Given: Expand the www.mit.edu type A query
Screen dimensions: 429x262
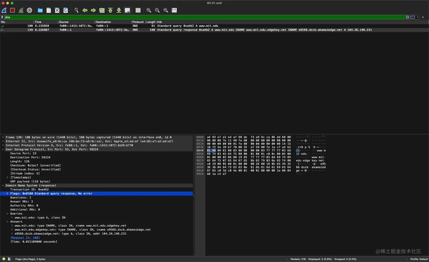Looking at the screenshot, I should point(12,218).
